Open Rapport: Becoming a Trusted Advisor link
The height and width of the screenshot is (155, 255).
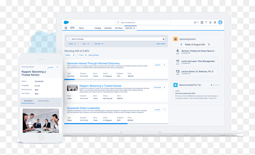[101, 86]
